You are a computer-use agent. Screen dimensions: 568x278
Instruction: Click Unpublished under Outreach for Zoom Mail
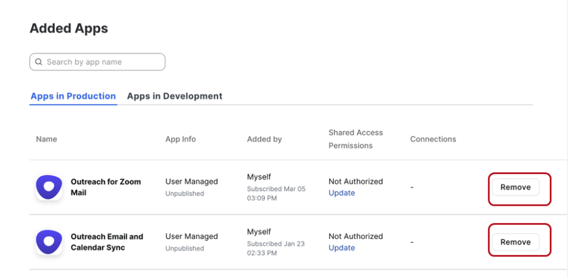click(185, 194)
